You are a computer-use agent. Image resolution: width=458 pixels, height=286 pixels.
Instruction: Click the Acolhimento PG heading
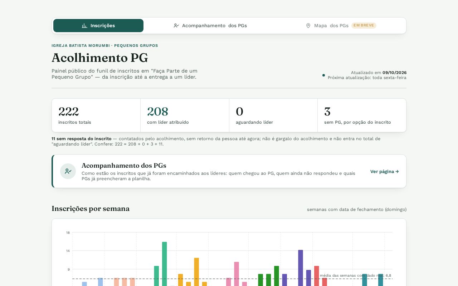tap(100, 58)
